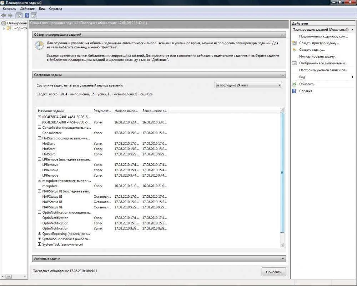Open the Вид menu in menu bar
The width and height of the screenshot is (357, 286).
(x=42, y=9)
